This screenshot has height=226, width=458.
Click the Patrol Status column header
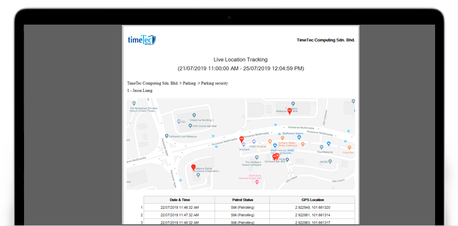click(242, 200)
